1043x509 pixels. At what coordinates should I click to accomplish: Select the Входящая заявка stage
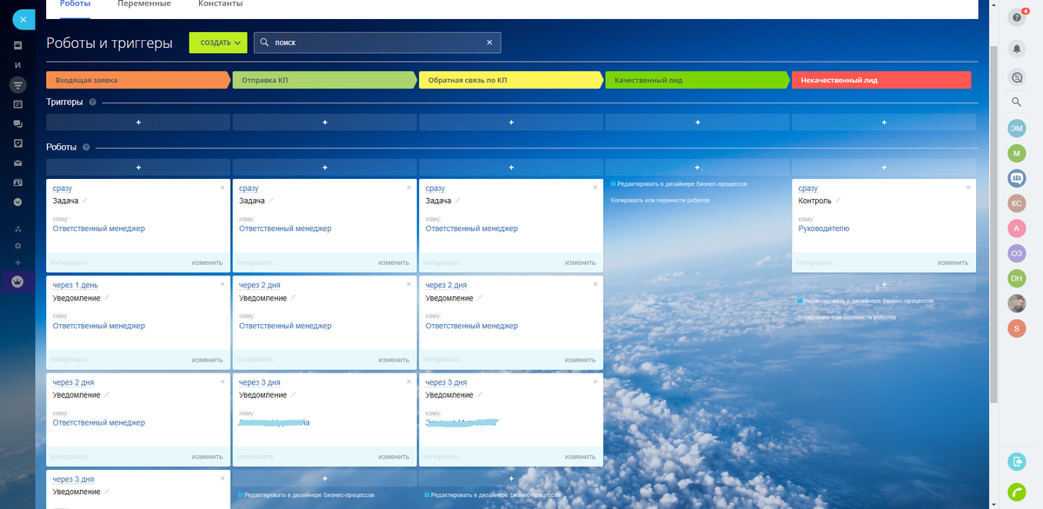point(138,80)
